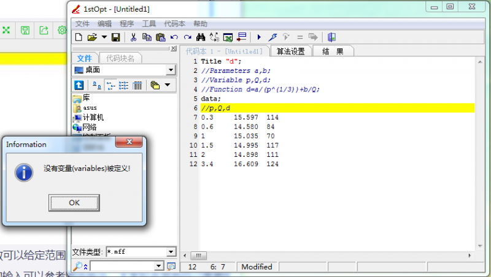
Task: Open the 代码本 menu
Action: click(x=175, y=24)
